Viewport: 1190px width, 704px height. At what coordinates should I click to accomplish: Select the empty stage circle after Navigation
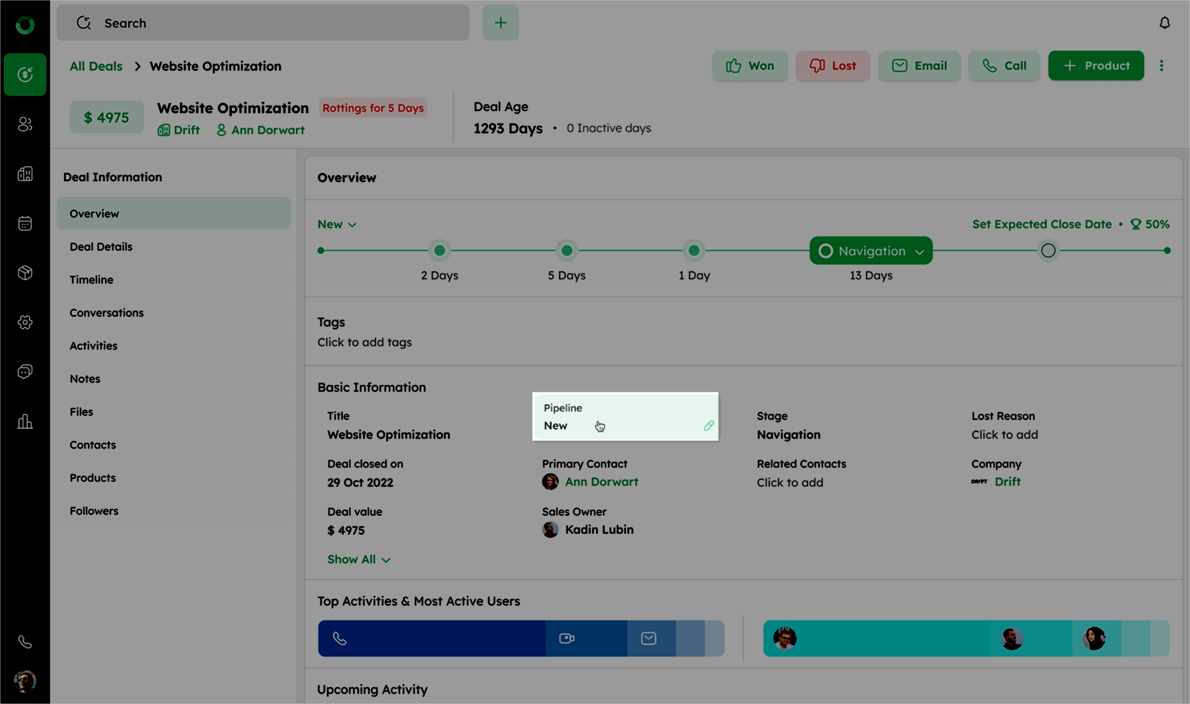[x=1048, y=250]
